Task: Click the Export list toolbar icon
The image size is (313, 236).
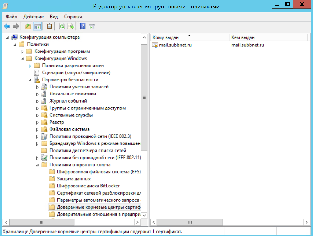Action: 71,26
